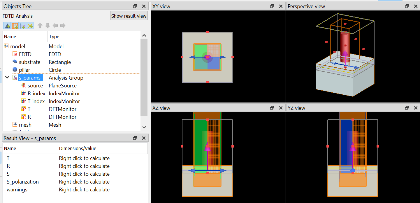Click the orange grid add-simulation-region toolbar icon
The height and width of the screenshot is (203, 420).
click(x=15, y=26)
